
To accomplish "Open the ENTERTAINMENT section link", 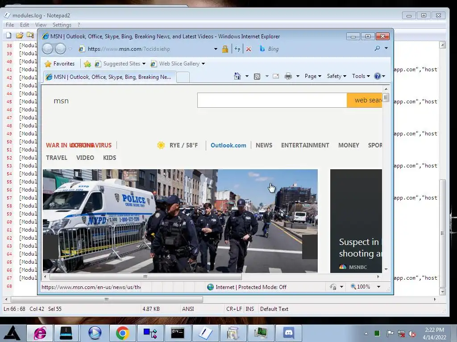I will point(305,145).
